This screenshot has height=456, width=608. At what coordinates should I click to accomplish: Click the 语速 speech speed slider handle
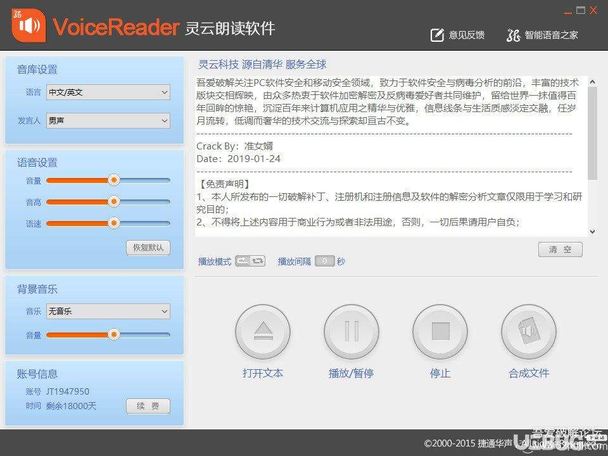tap(113, 223)
